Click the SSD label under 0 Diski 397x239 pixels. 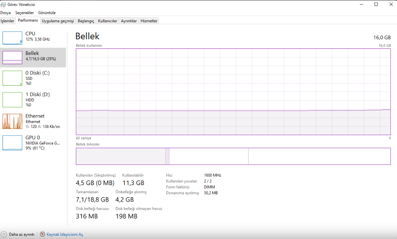(x=29, y=78)
